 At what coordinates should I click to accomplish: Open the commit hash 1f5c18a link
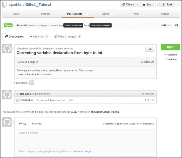[149, 100]
